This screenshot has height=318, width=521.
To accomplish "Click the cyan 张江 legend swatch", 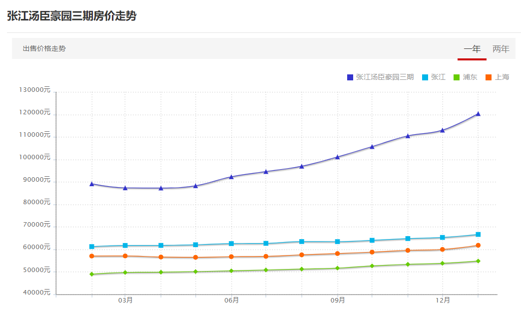I will pos(425,77).
